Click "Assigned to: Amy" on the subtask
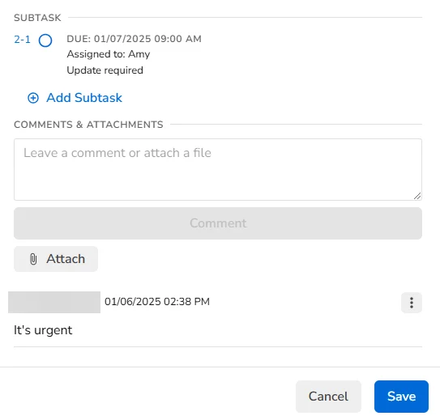This screenshot has width=440, height=416. (x=109, y=54)
